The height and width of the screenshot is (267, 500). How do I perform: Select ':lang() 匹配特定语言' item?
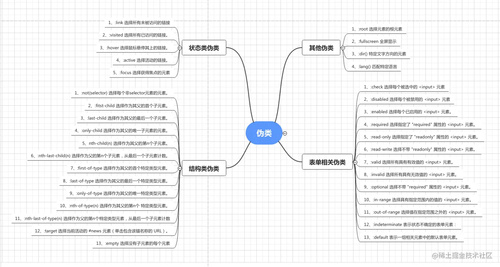tap(374, 67)
